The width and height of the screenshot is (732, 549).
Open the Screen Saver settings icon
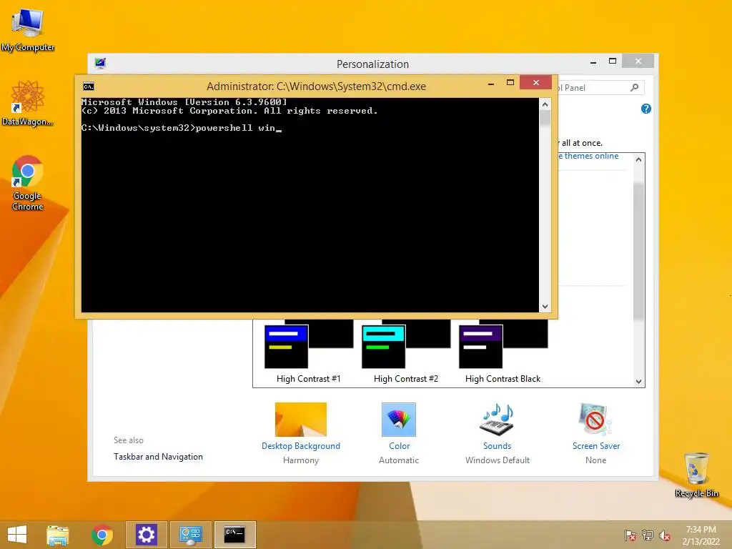pos(595,419)
